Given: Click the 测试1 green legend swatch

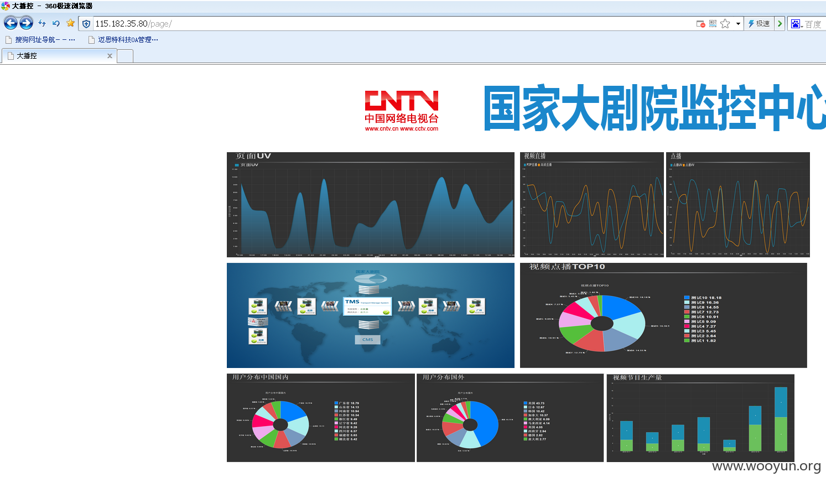Looking at the screenshot, I should click(687, 341).
